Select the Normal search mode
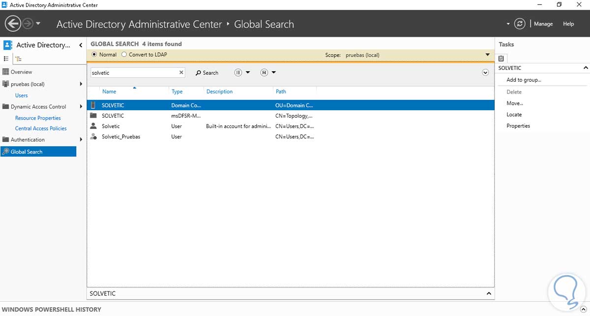Image resolution: width=590 pixels, height=316 pixels. [x=94, y=55]
